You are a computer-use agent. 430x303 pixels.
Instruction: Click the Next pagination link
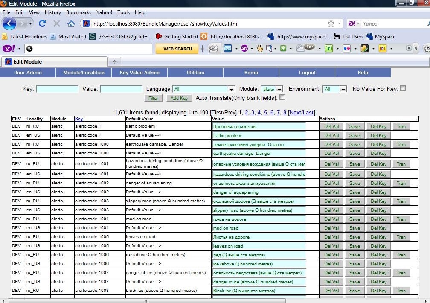[296, 113]
